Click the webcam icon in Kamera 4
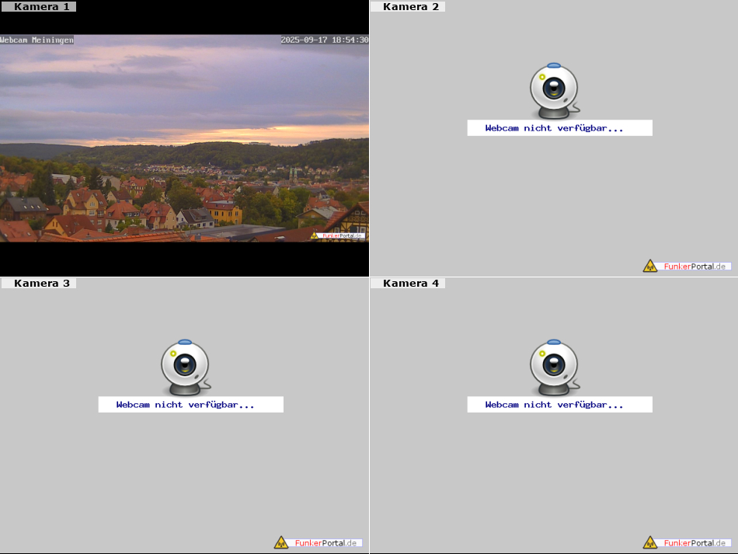 click(555, 368)
